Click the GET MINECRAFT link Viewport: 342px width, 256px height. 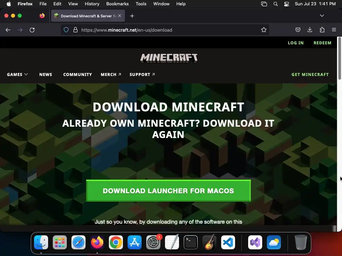pos(310,74)
